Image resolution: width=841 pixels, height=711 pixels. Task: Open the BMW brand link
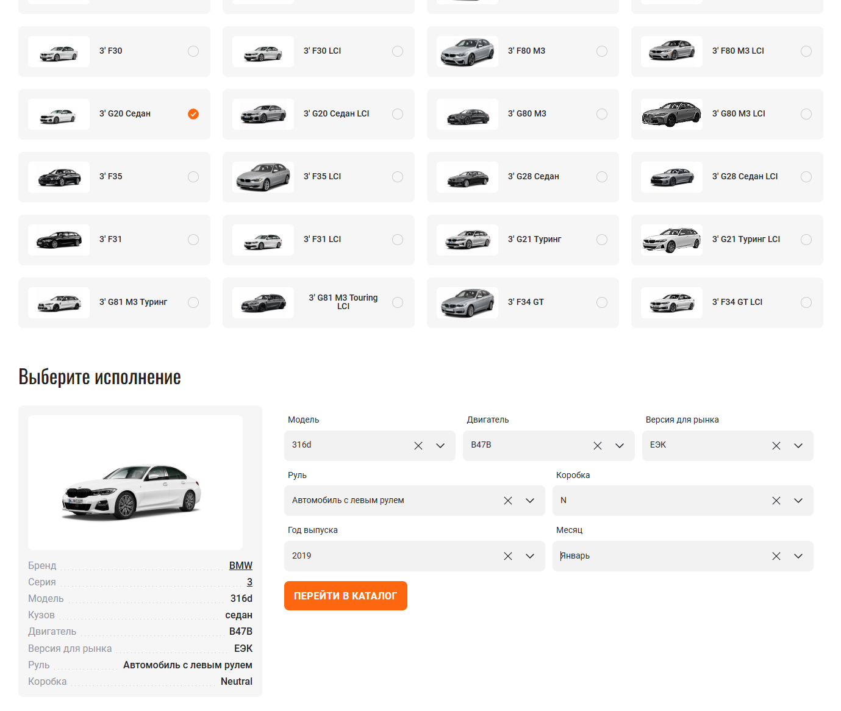(241, 565)
